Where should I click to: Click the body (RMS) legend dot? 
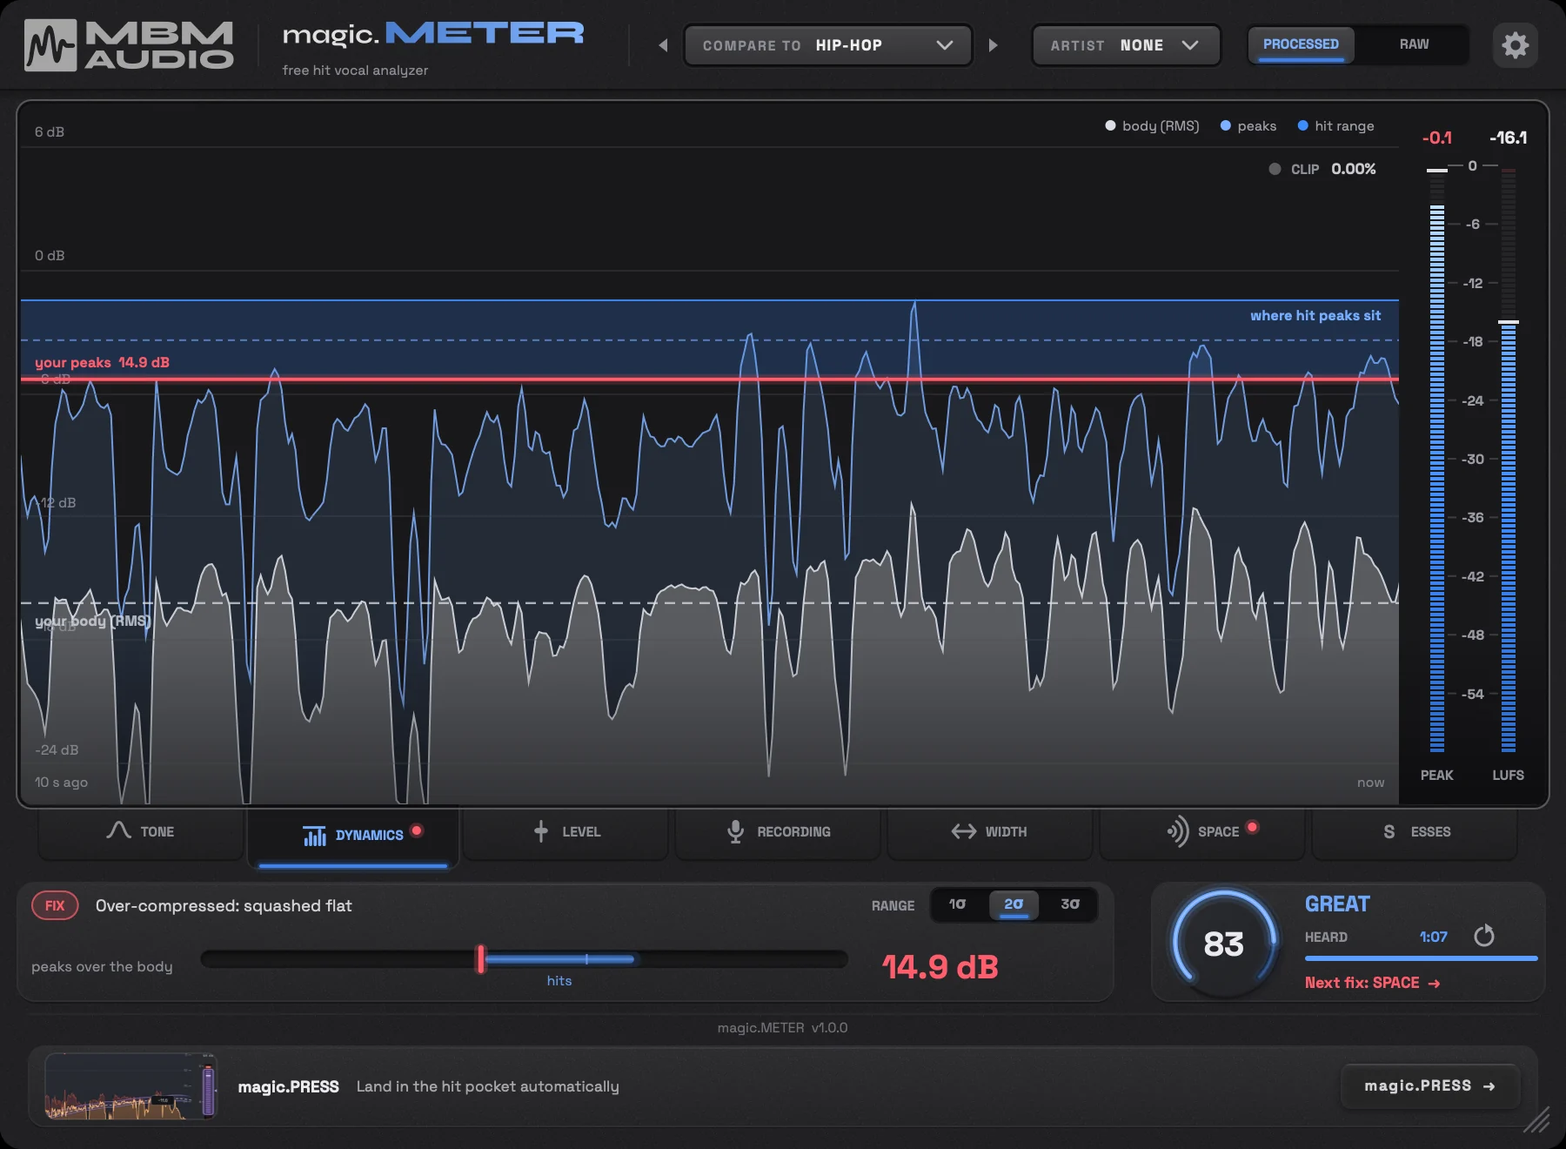[1110, 125]
